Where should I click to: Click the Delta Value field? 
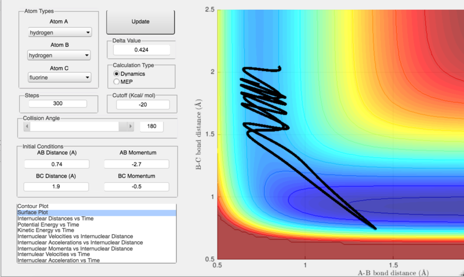tap(142, 50)
